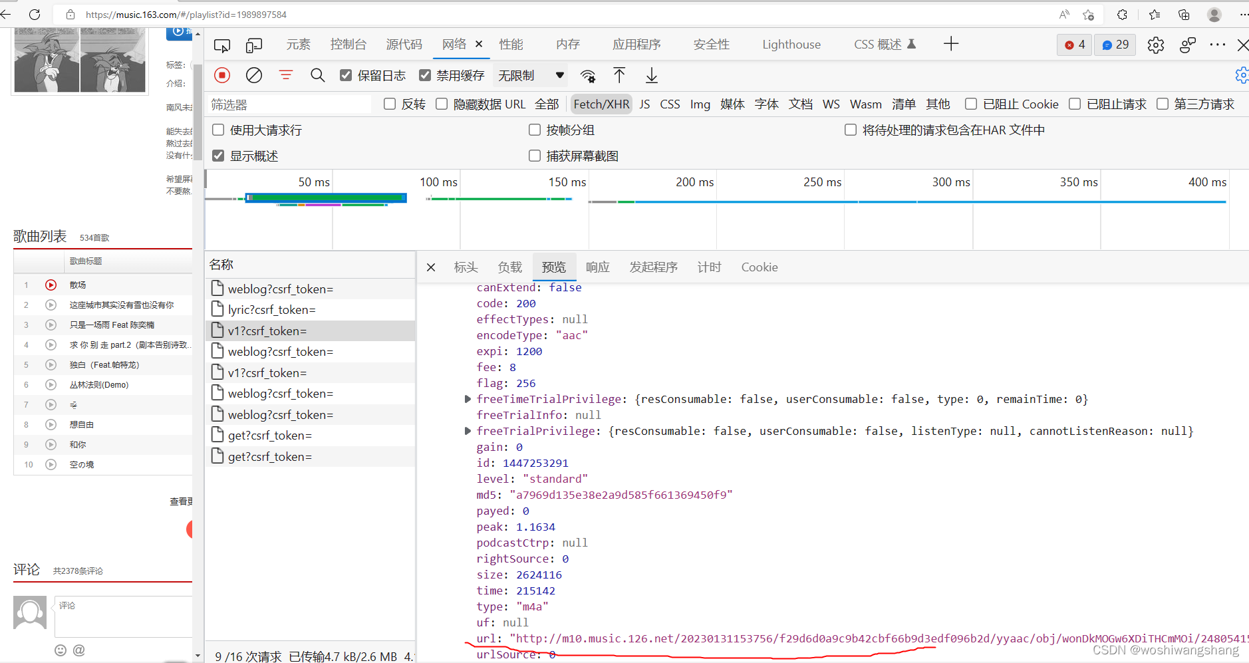Screen dimensions: 1249x663
Task: Check 已阻止 Cookie checkbox
Action: (x=971, y=104)
